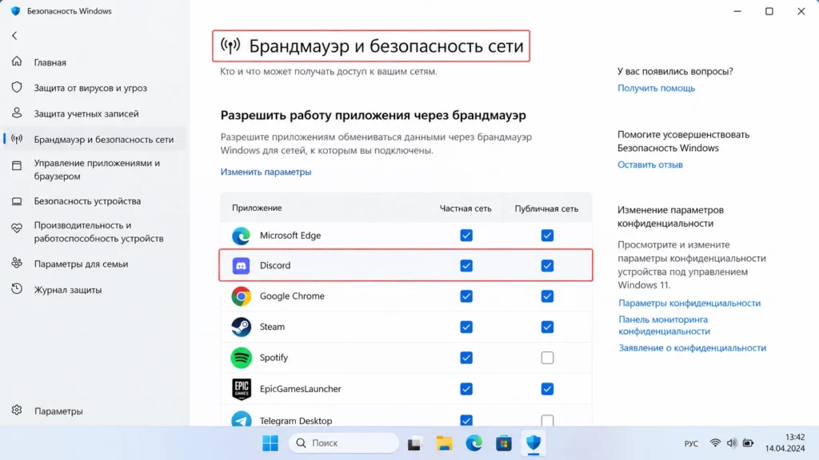Click the volume speaker tray icon
The width and height of the screenshot is (819, 460).
point(731,442)
